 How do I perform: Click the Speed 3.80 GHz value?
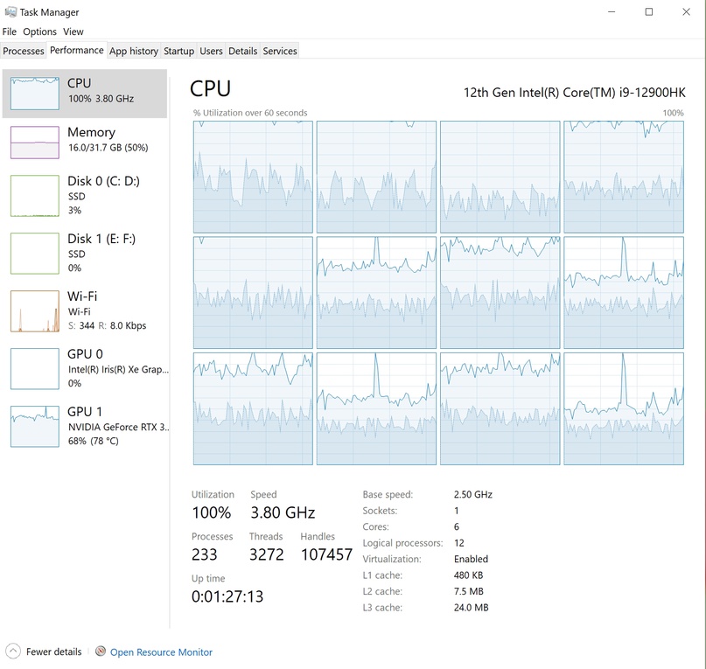(283, 512)
